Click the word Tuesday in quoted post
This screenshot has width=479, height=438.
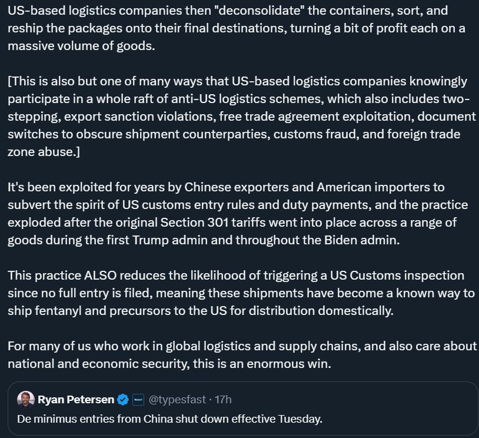[300, 419]
